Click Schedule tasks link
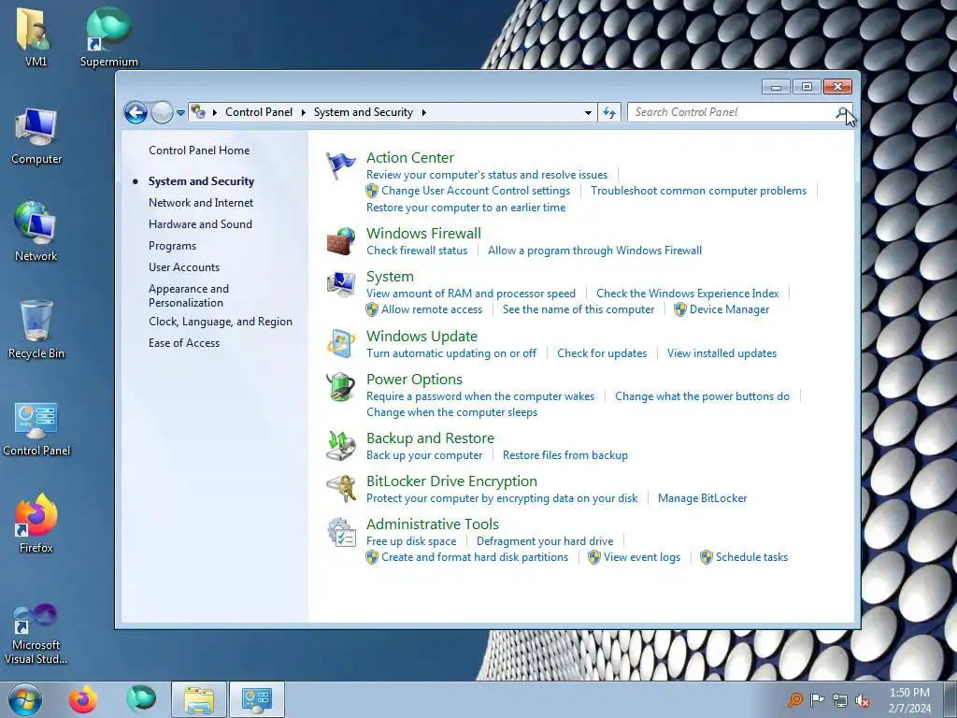Viewport: 957px width, 718px height. [x=751, y=557]
